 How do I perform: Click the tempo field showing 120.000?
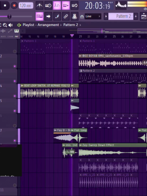[26, 6]
